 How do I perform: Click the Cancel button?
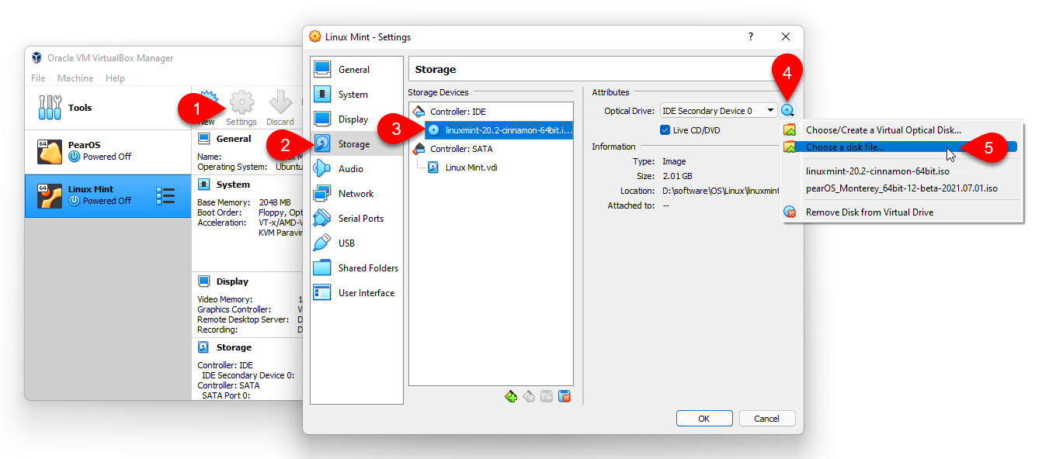coord(766,419)
